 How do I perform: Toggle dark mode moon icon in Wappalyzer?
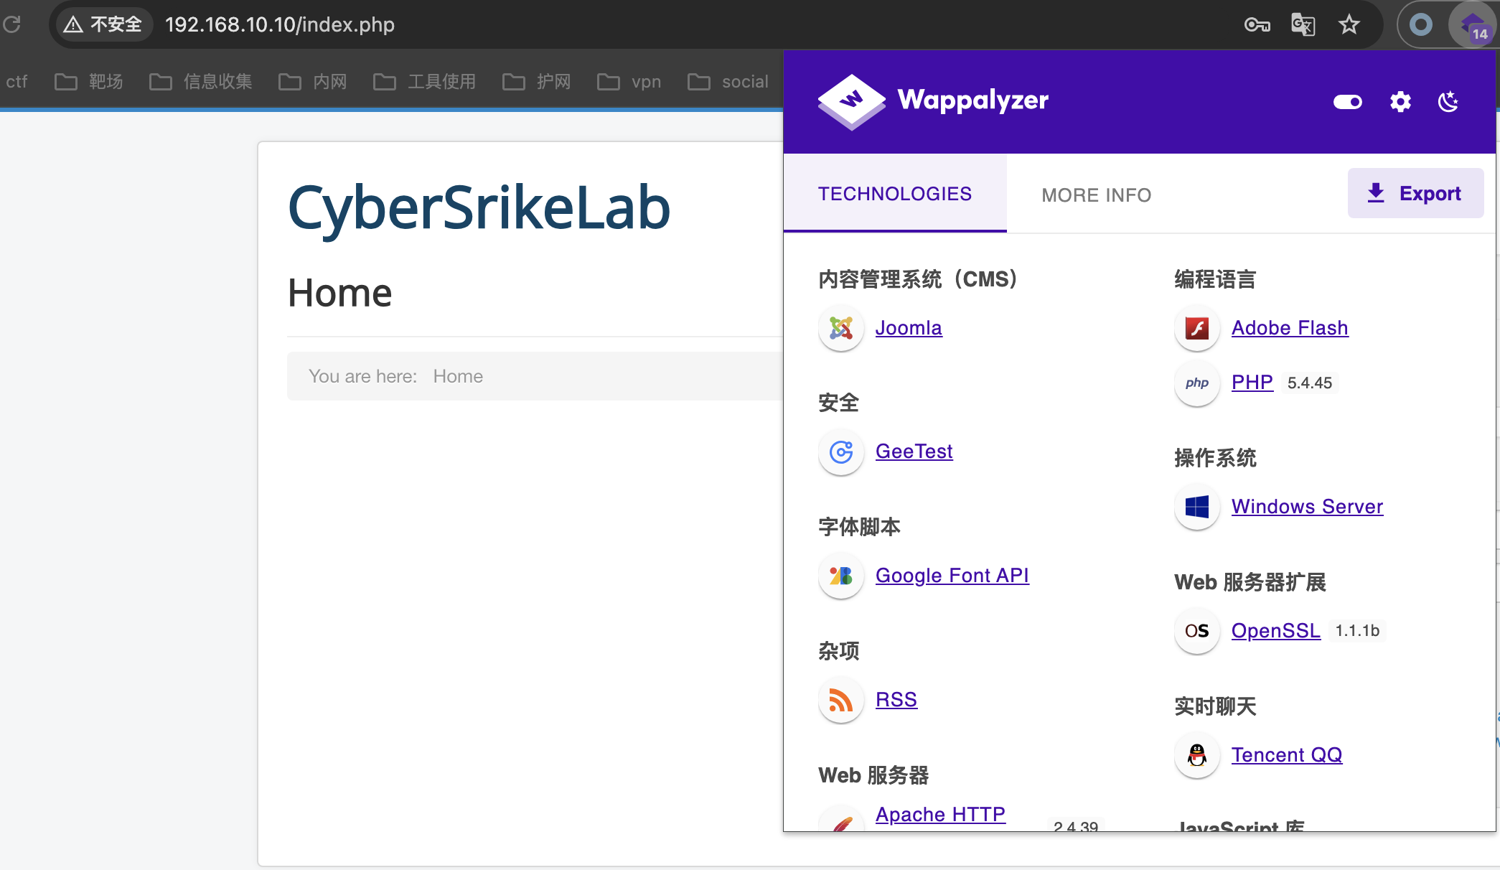tap(1448, 102)
